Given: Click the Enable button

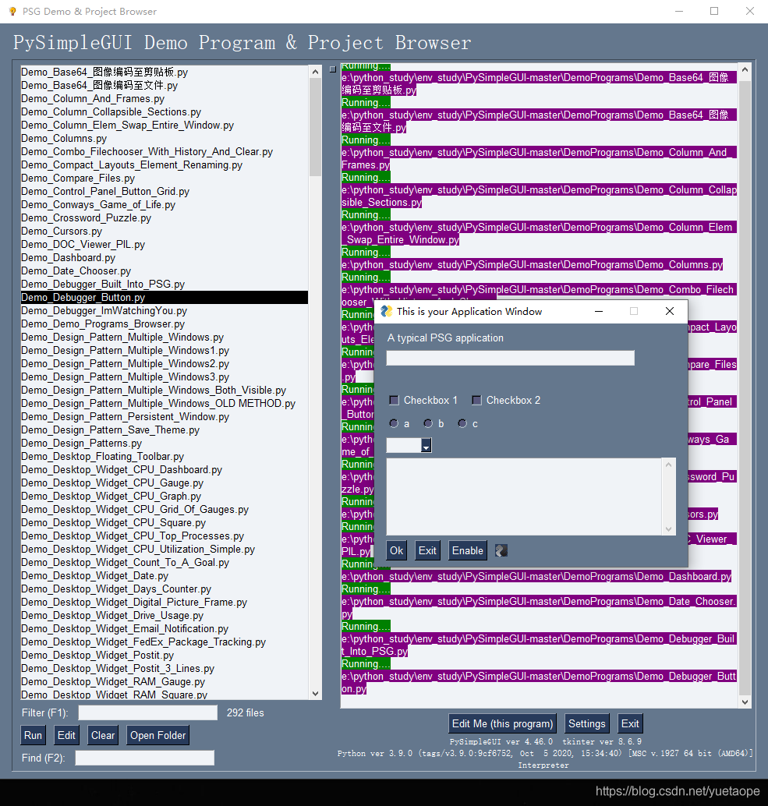Looking at the screenshot, I should coord(467,550).
